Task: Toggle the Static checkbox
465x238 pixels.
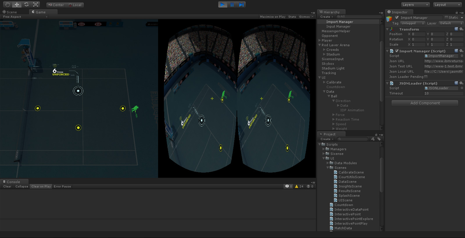Action: point(446,18)
